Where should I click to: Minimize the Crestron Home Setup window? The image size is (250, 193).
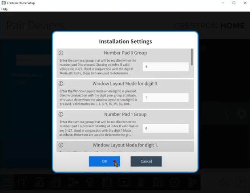click(223, 3)
